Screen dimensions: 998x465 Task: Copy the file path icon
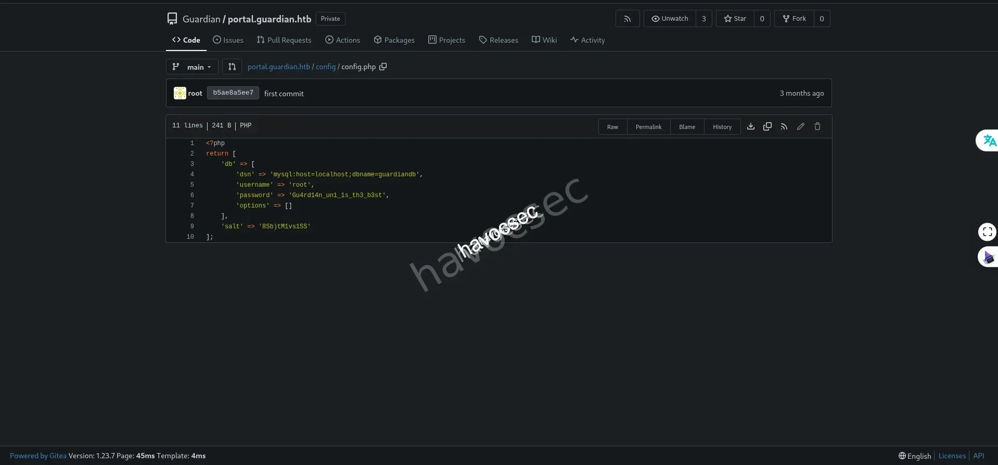(383, 67)
